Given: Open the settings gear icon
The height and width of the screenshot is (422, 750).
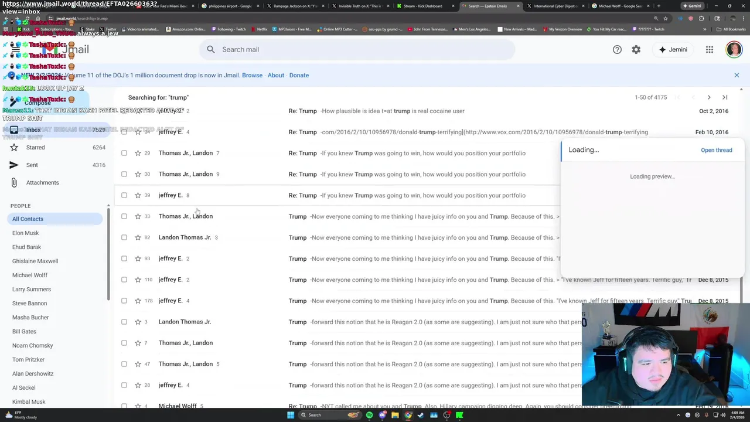Looking at the screenshot, I should coord(636,50).
